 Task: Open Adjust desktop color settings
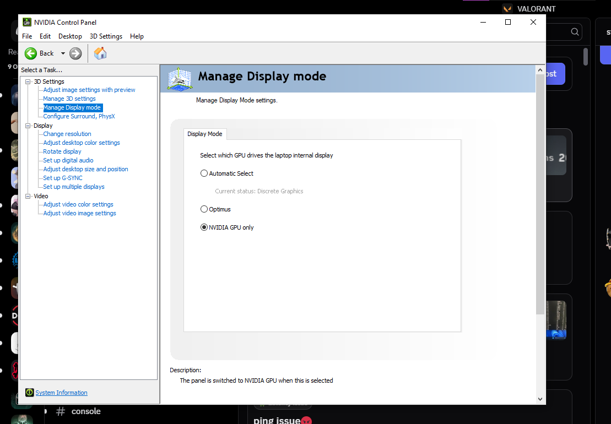pyautogui.click(x=82, y=143)
